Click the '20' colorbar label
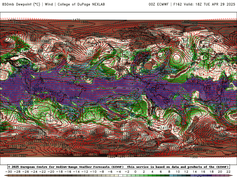 [220, 172]
